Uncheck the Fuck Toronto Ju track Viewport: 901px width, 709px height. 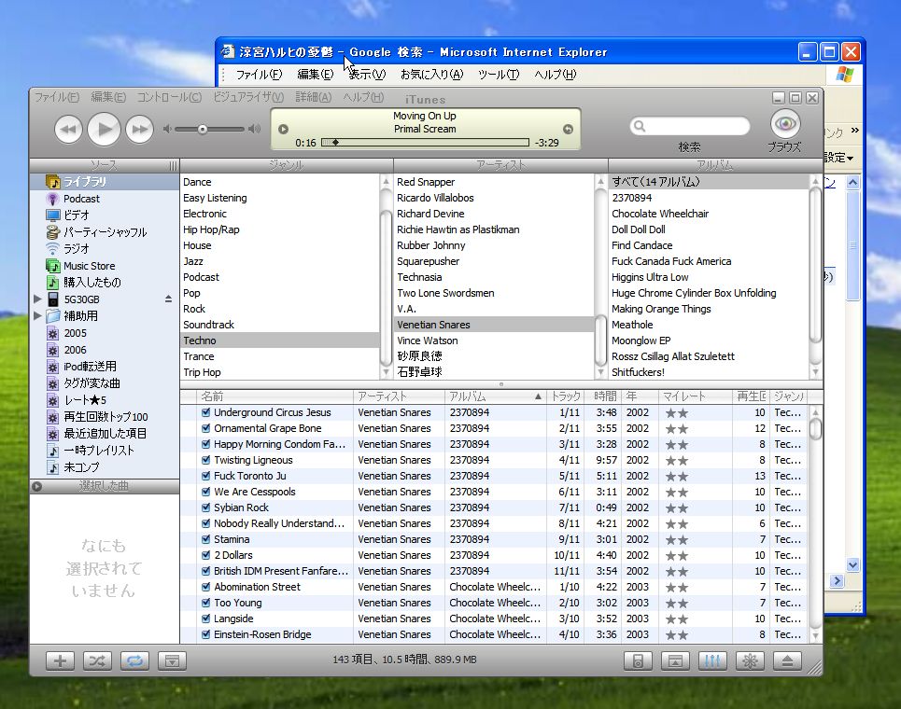[x=206, y=476]
